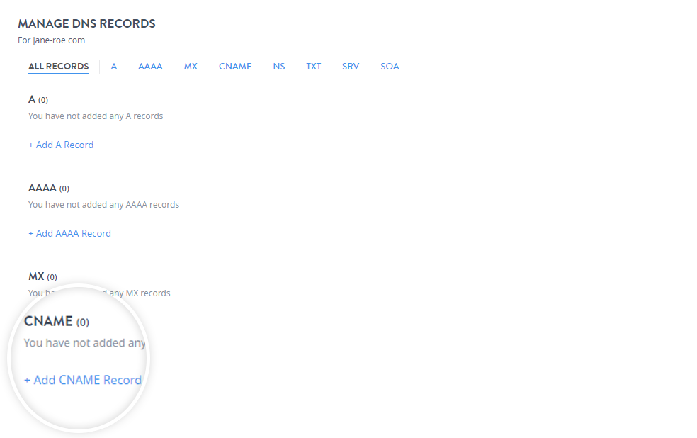Open the SOA records tab
697x438 pixels.
coord(390,66)
